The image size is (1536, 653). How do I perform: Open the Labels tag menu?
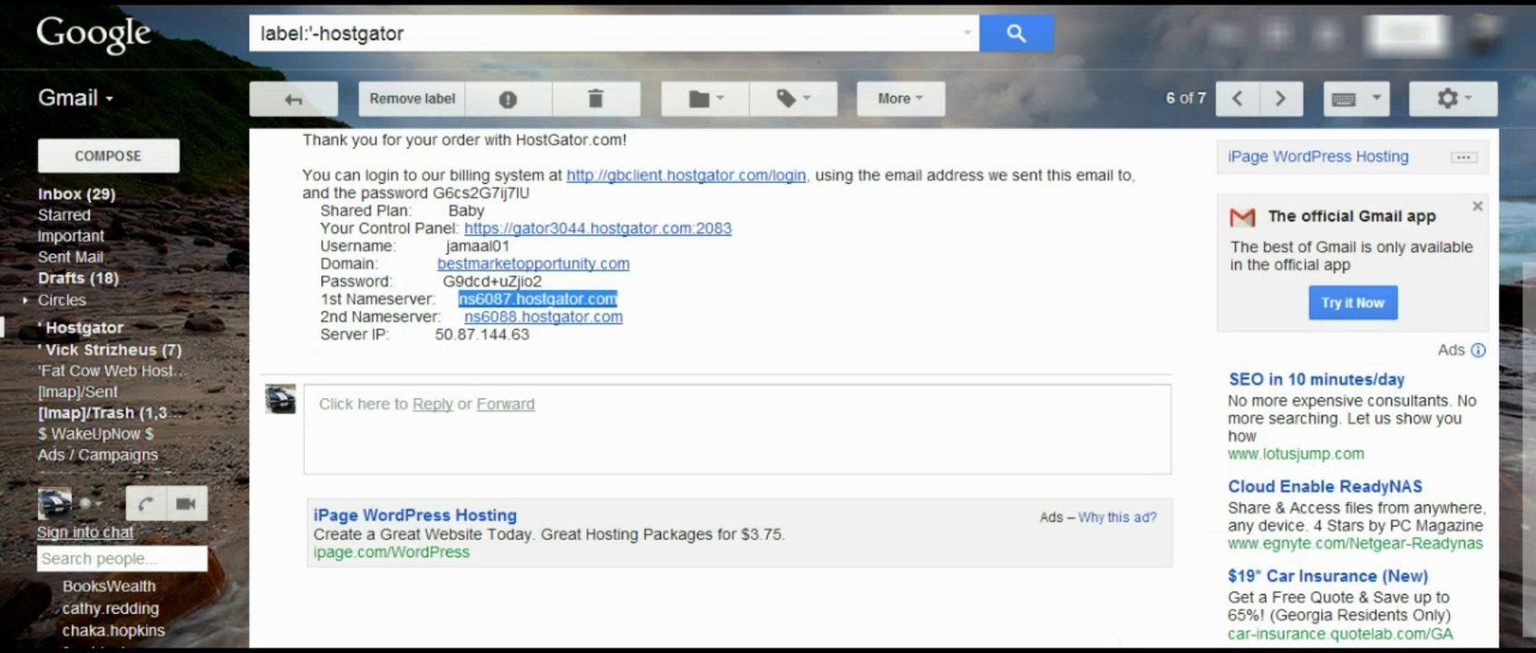coord(793,99)
